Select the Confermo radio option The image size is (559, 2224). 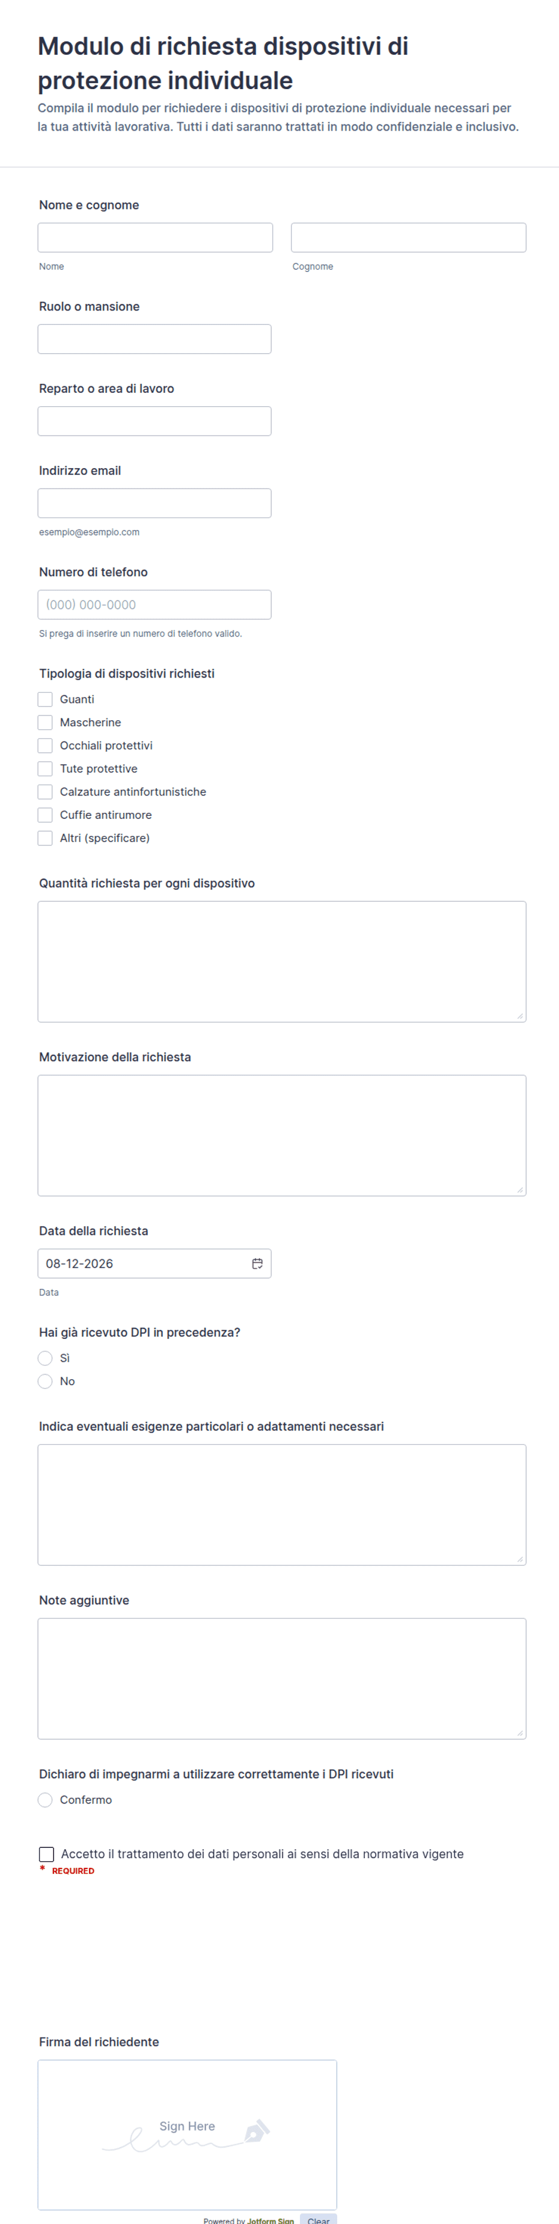(45, 1800)
